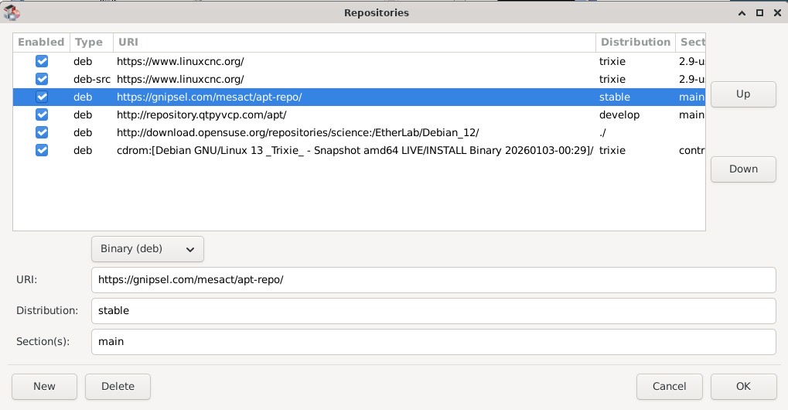Focus the Distribution input field
The height and width of the screenshot is (410, 788).
point(433,310)
